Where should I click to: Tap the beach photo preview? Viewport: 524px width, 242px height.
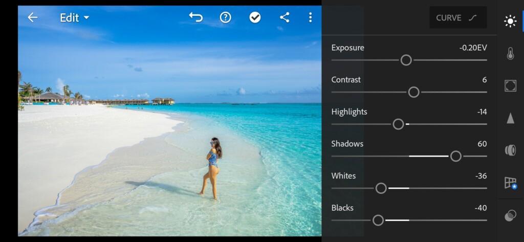click(x=170, y=121)
